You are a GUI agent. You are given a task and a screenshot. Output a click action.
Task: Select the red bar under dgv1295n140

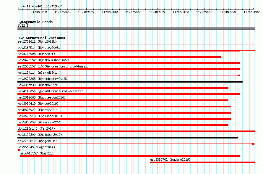click(136, 131)
